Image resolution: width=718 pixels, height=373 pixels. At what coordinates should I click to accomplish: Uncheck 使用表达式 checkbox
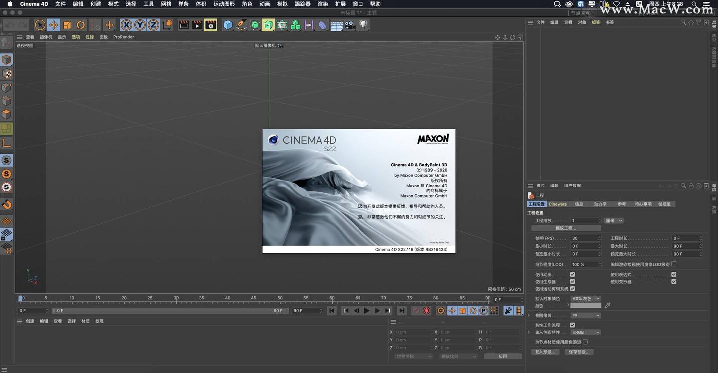[674, 275]
